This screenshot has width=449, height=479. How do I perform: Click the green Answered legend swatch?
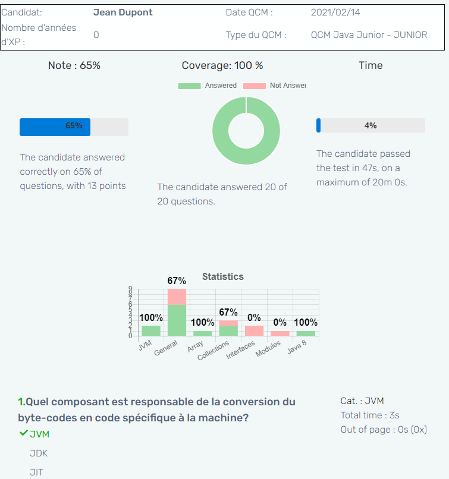[x=189, y=86]
